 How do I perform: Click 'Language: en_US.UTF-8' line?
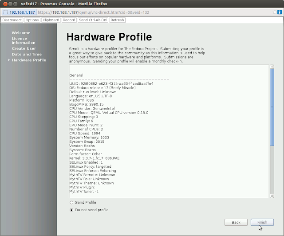[91, 96]
